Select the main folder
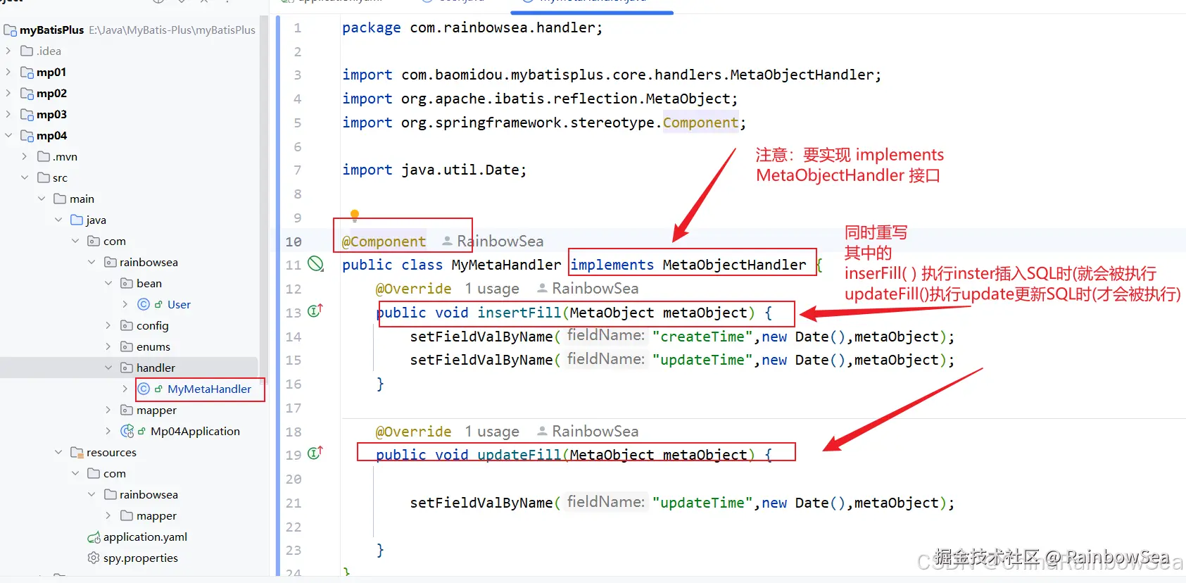Screen dimensions: 1186x583 82,199
